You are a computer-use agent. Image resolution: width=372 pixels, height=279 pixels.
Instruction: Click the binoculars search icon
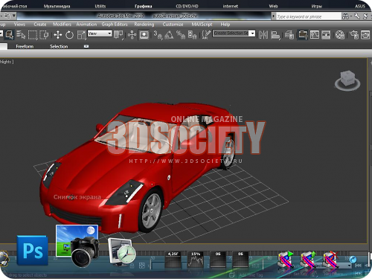click(x=345, y=16)
